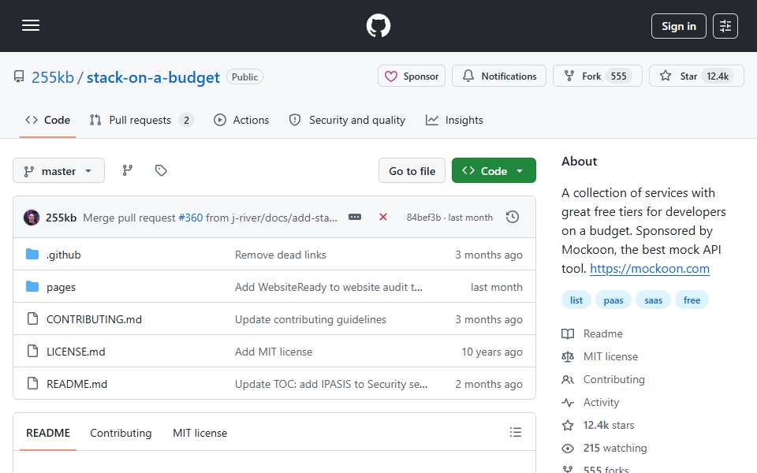Screen dimensions: 757x473
Task: Open pull request #360 link
Action: click(190, 218)
